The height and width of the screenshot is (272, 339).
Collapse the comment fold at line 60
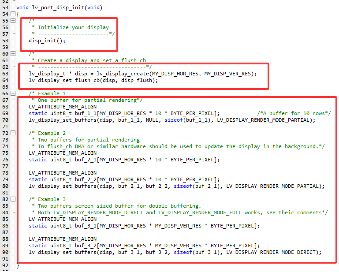[x=13, y=54]
